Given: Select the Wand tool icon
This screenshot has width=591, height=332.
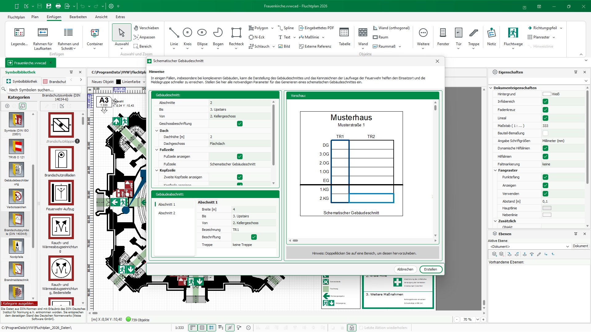Looking at the screenshot, I should click(x=363, y=33).
